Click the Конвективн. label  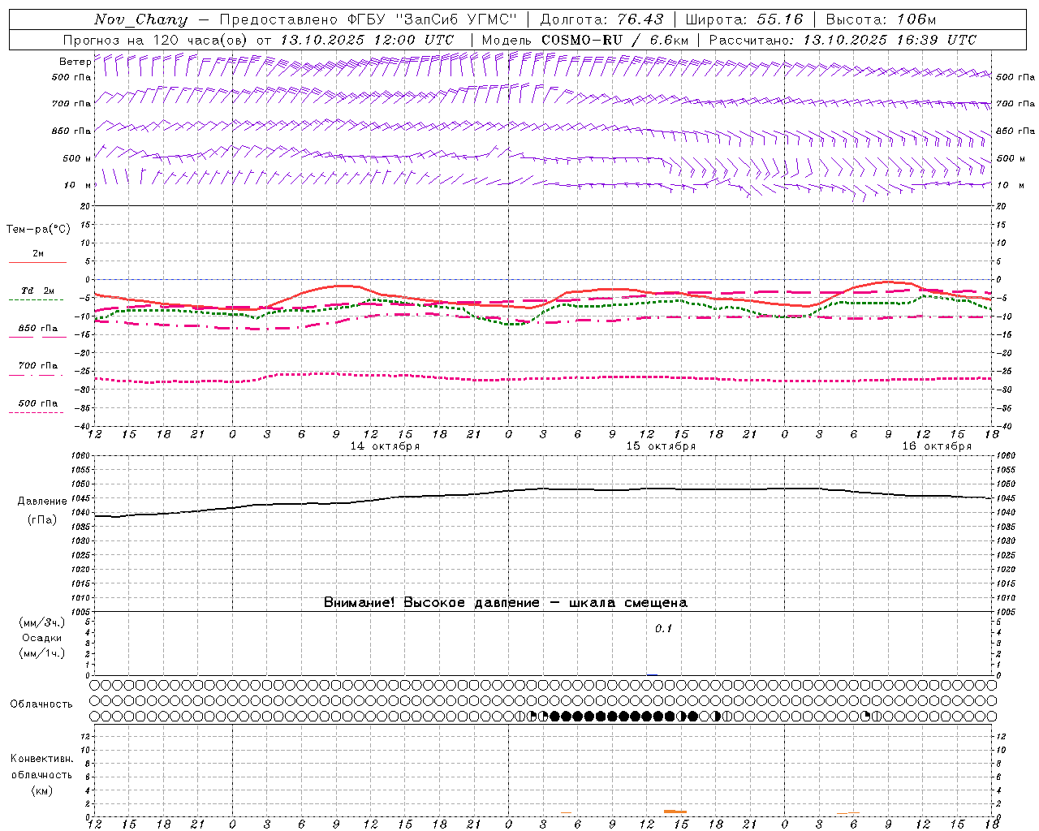click(41, 759)
